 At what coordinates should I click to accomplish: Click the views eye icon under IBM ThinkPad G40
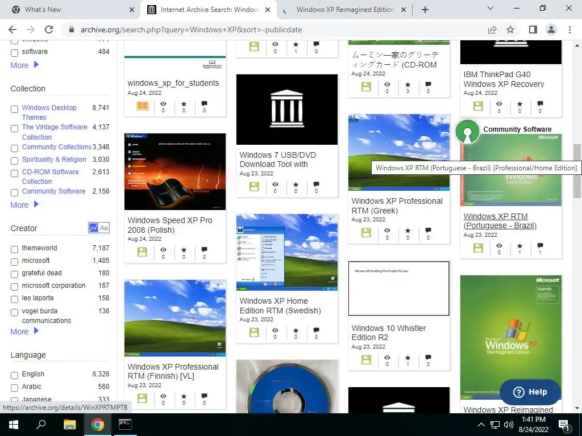pyautogui.click(x=499, y=104)
